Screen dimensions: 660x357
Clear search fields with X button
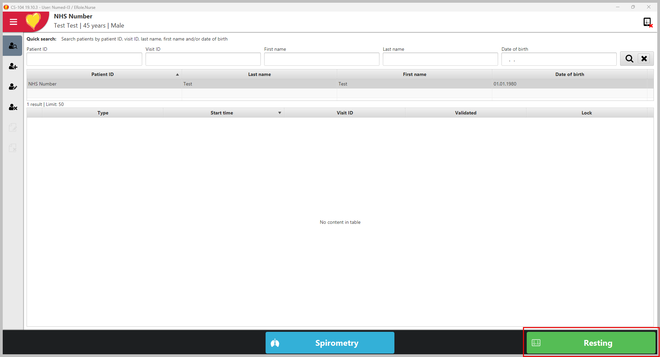(644, 59)
